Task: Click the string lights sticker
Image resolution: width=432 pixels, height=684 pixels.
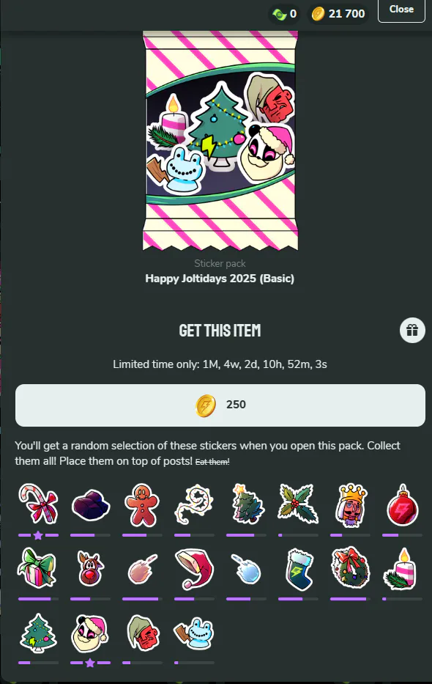Action: [194, 504]
